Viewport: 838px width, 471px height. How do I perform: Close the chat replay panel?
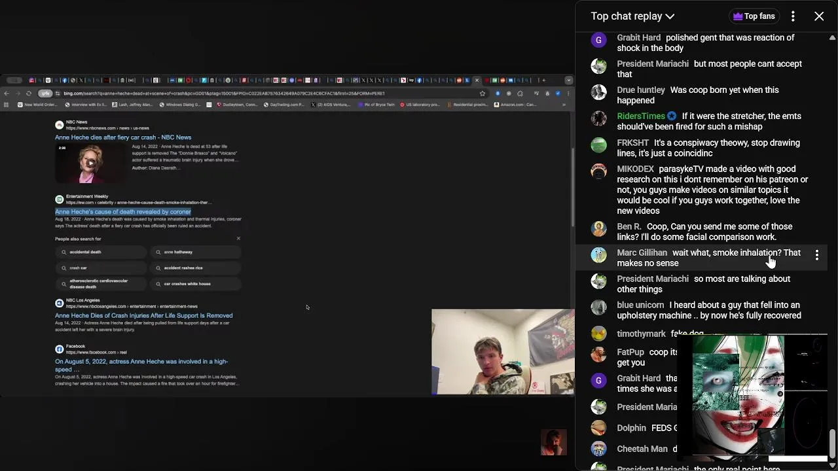pyautogui.click(x=819, y=16)
